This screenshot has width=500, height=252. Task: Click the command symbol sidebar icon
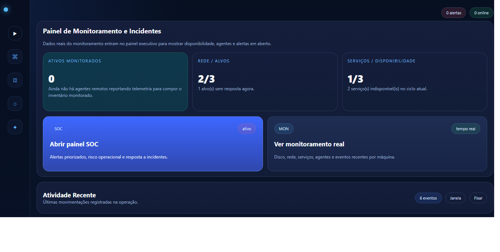[x=15, y=56]
